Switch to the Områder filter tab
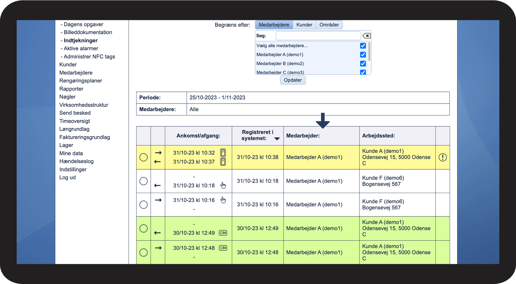Screen dimensions: 516x284 (329, 25)
